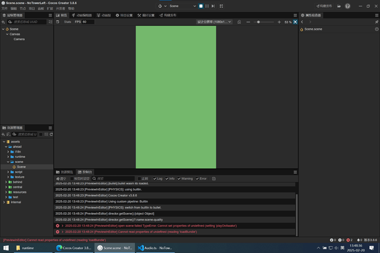Click the build publish button at top right
This screenshot has height=253, width=380.
[324, 6]
